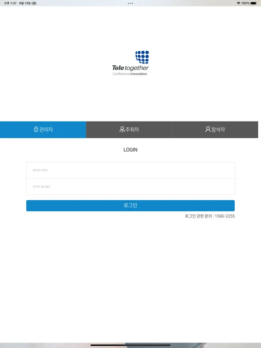Tap the login inquiry number 1566-2255
Image resolution: width=261 pixels, height=348 pixels.
(225, 216)
